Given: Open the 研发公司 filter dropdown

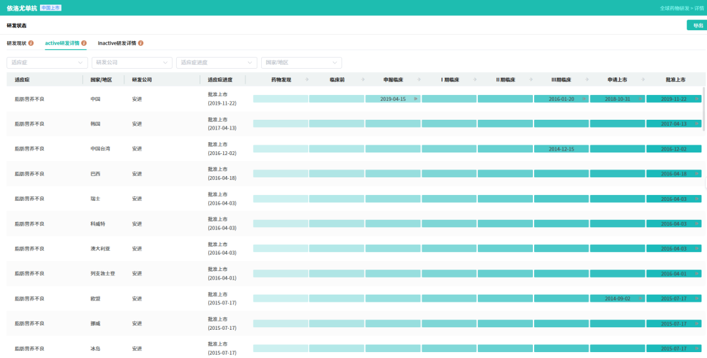Looking at the screenshot, I should click(x=132, y=63).
